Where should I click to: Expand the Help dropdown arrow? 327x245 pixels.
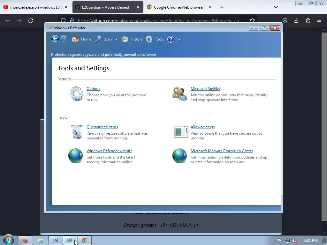point(179,39)
